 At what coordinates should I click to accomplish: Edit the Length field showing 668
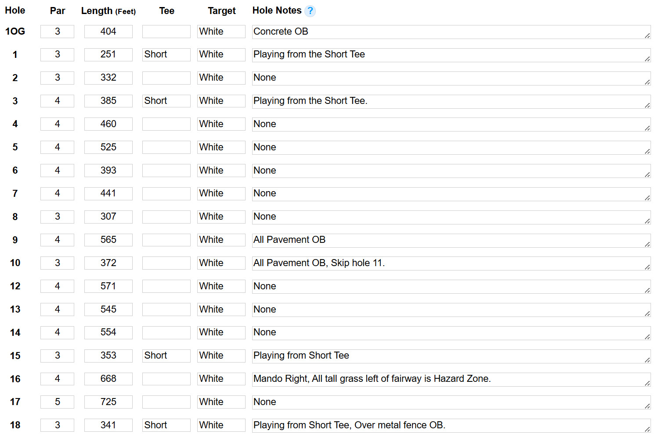tap(108, 379)
